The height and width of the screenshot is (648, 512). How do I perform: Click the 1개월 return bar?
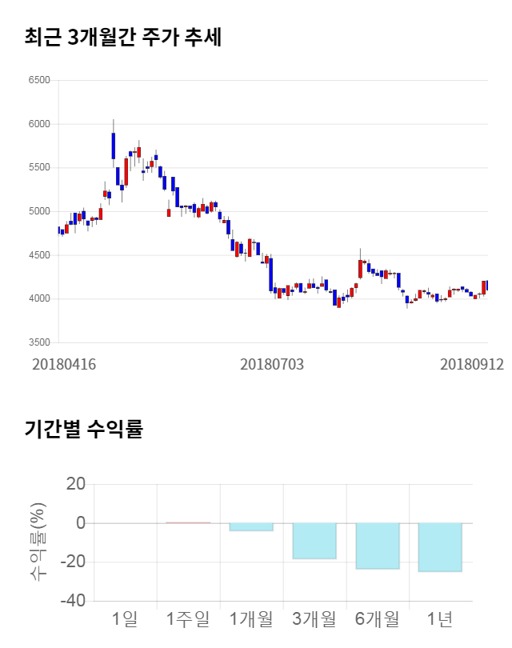250,527
